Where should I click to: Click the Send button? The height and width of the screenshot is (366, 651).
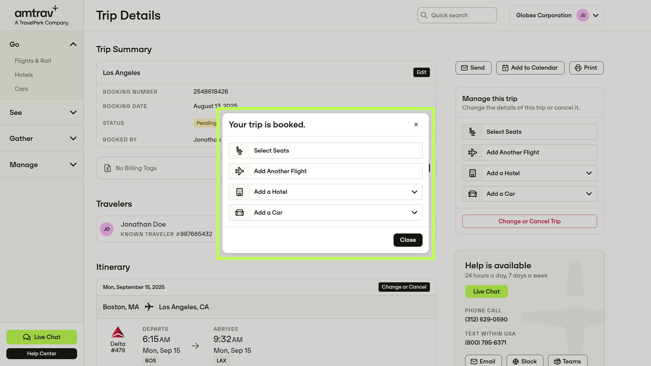473,68
